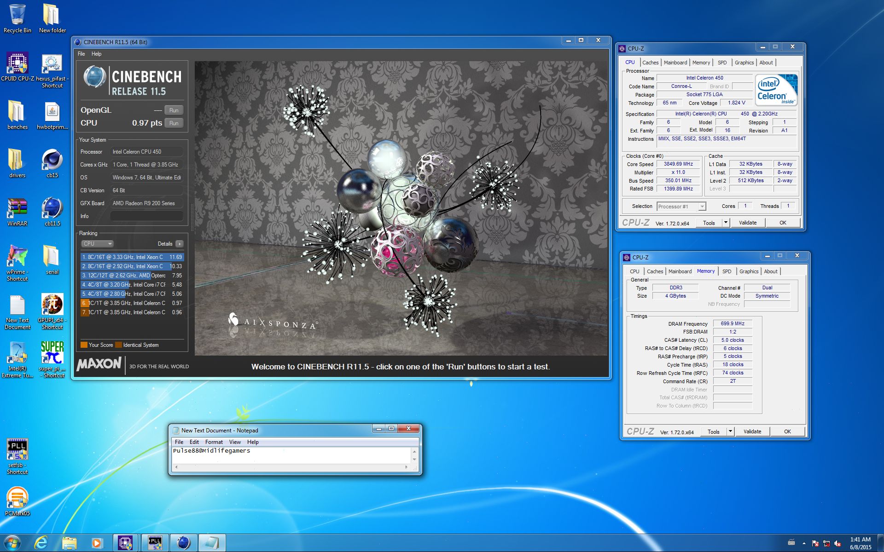Open Internet Explorer from taskbar
This screenshot has height=552, width=884.
[x=41, y=543]
